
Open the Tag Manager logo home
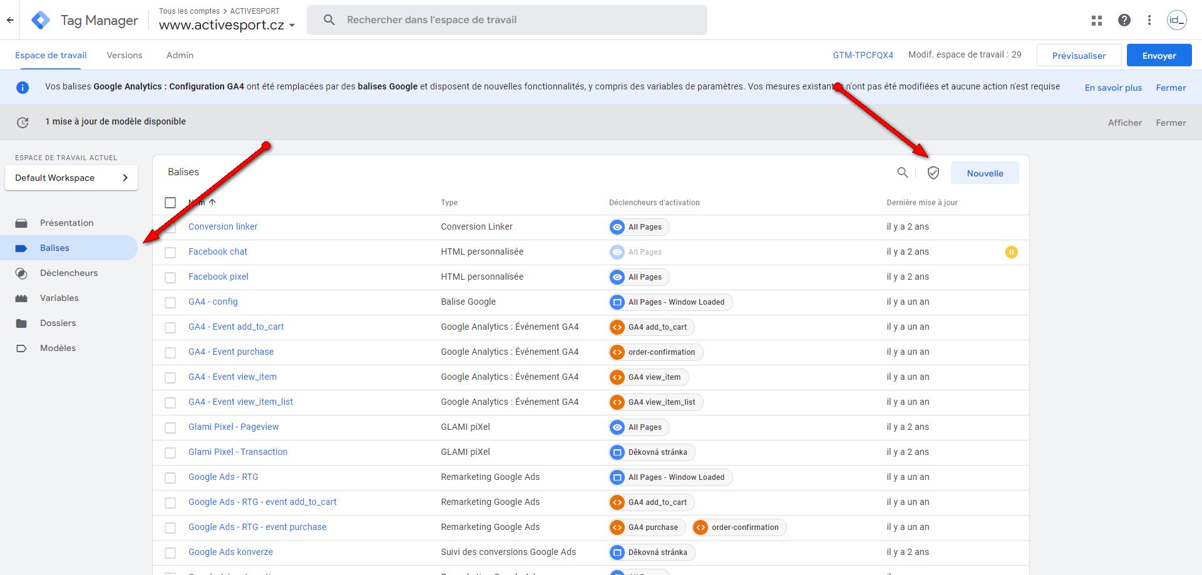point(41,20)
